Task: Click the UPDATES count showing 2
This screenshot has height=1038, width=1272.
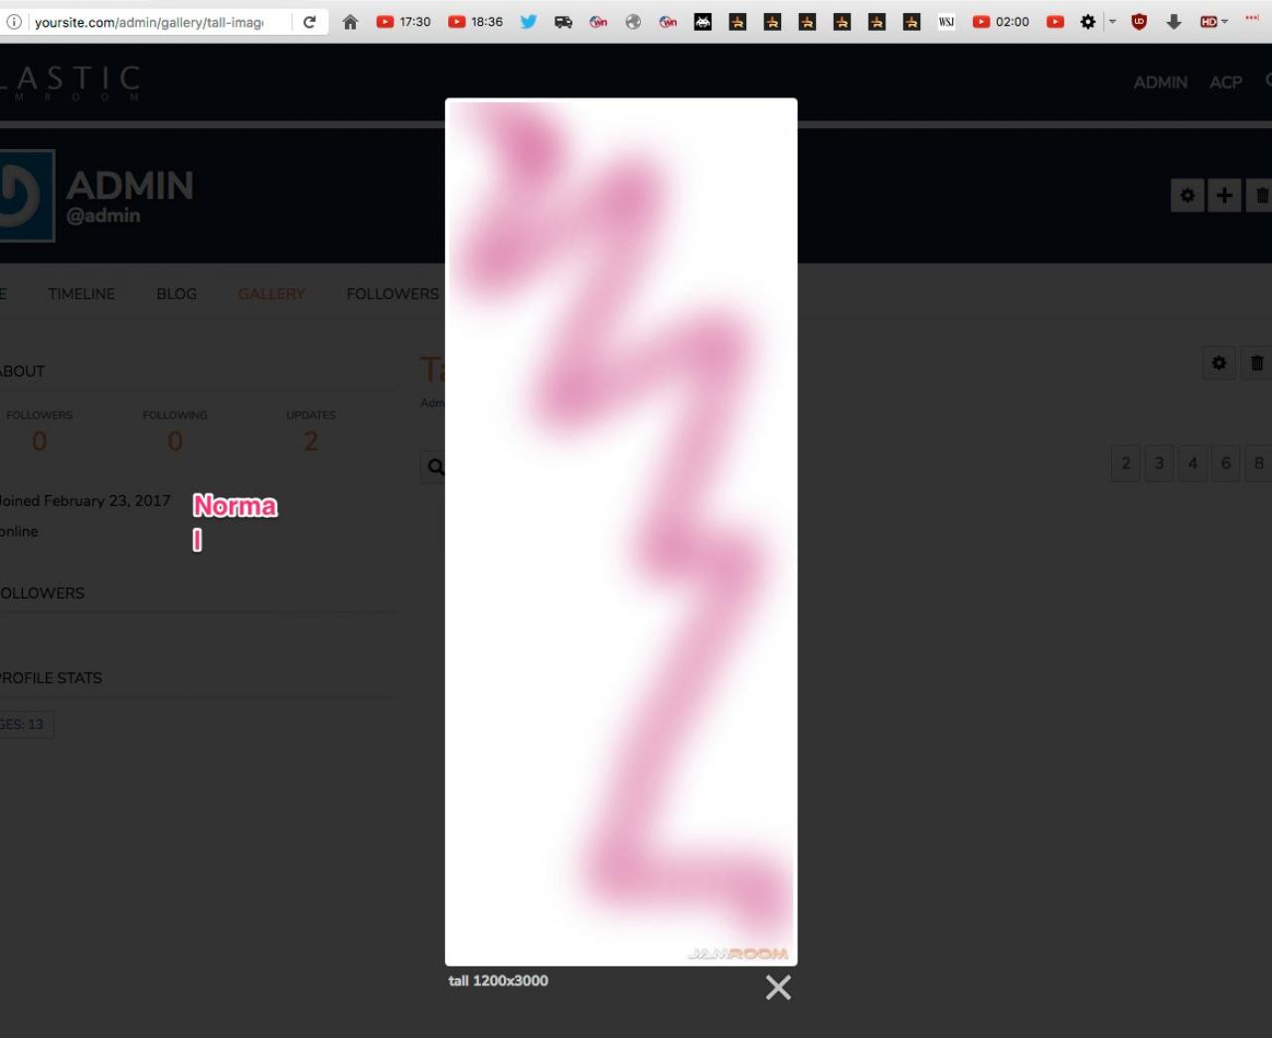Action: [x=311, y=441]
